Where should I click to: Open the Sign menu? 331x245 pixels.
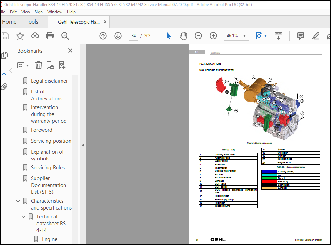pyautogui.click(x=39, y=12)
